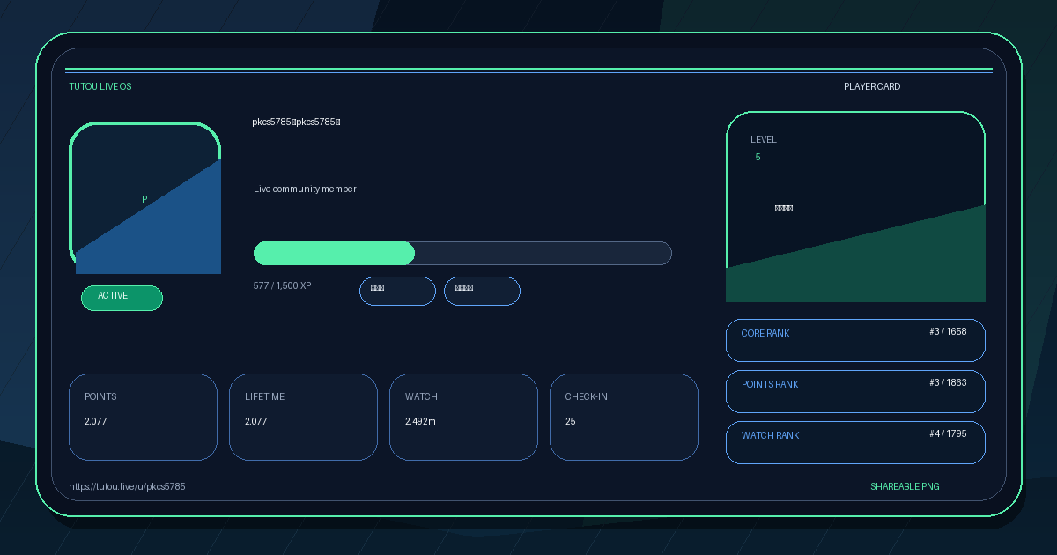The height and width of the screenshot is (555, 1057).
Task: Select the level number 5
Action: pos(758,157)
